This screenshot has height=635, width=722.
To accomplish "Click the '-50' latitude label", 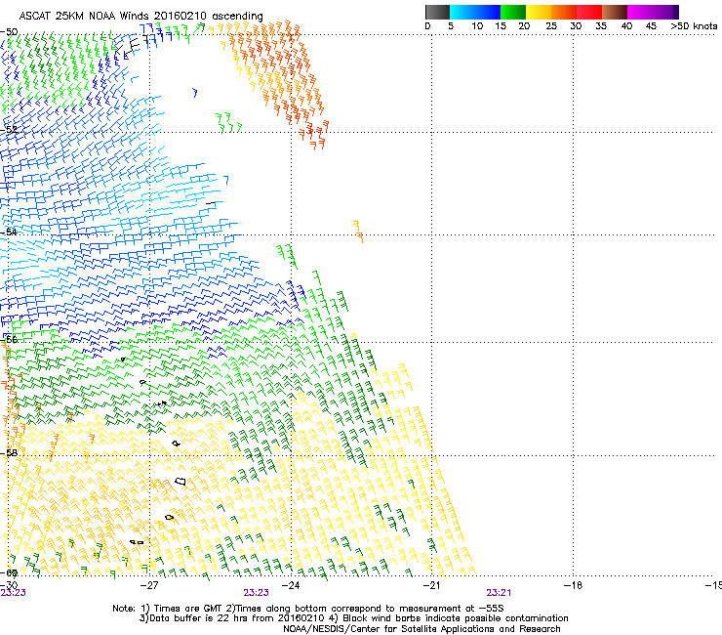I will [x=9, y=32].
